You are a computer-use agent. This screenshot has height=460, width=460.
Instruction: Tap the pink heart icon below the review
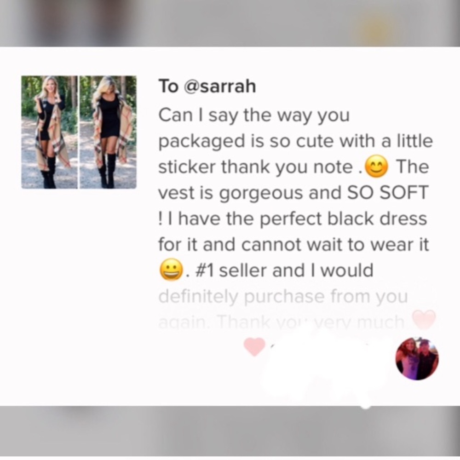click(x=255, y=347)
